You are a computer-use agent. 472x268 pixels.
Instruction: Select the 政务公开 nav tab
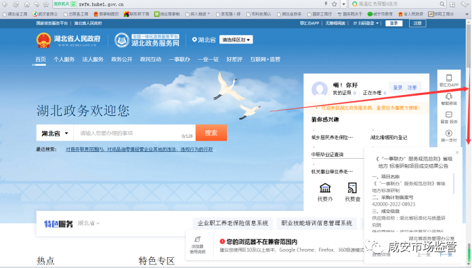(122, 59)
